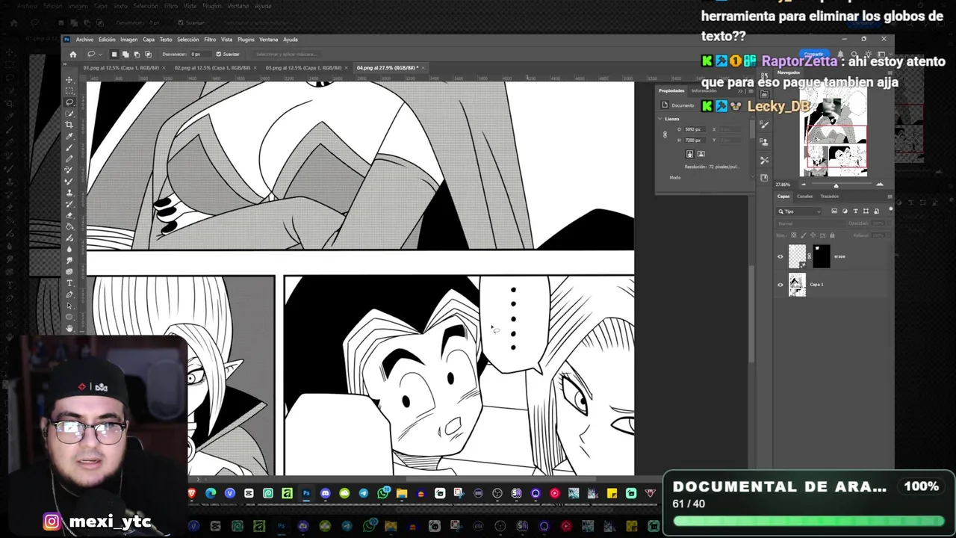This screenshot has width=956, height=538.
Task: Lock image pixels brush icon
Action: click(x=804, y=235)
